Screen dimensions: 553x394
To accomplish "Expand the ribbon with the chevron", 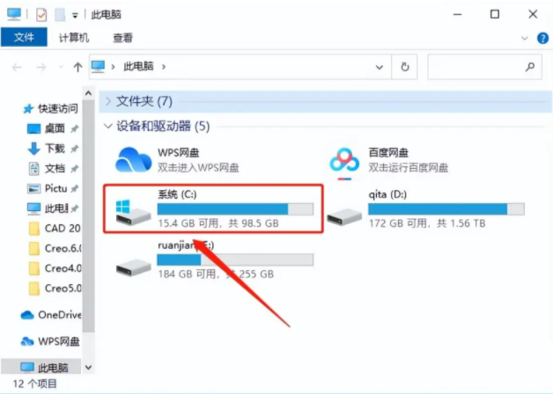I will point(525,38).
